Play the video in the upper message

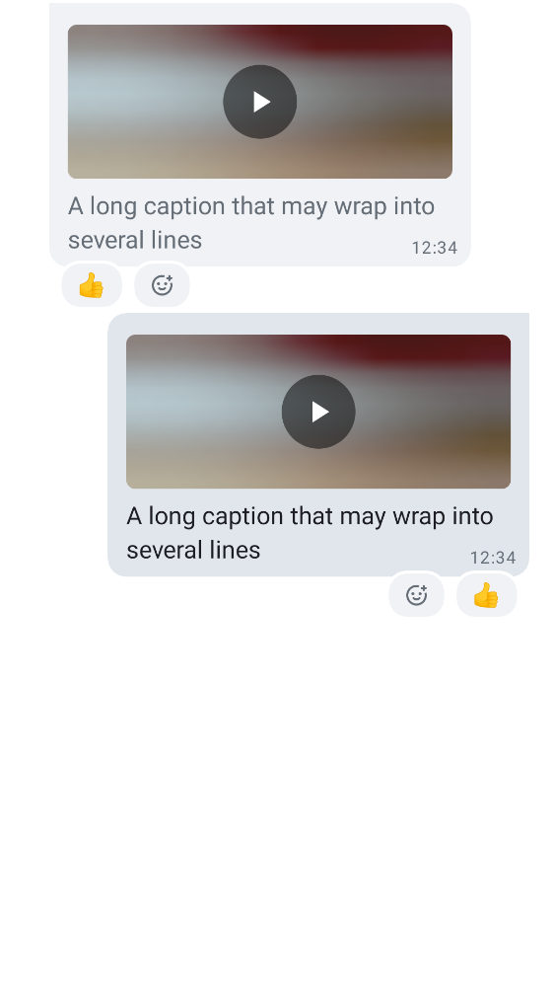pos(259,102)
